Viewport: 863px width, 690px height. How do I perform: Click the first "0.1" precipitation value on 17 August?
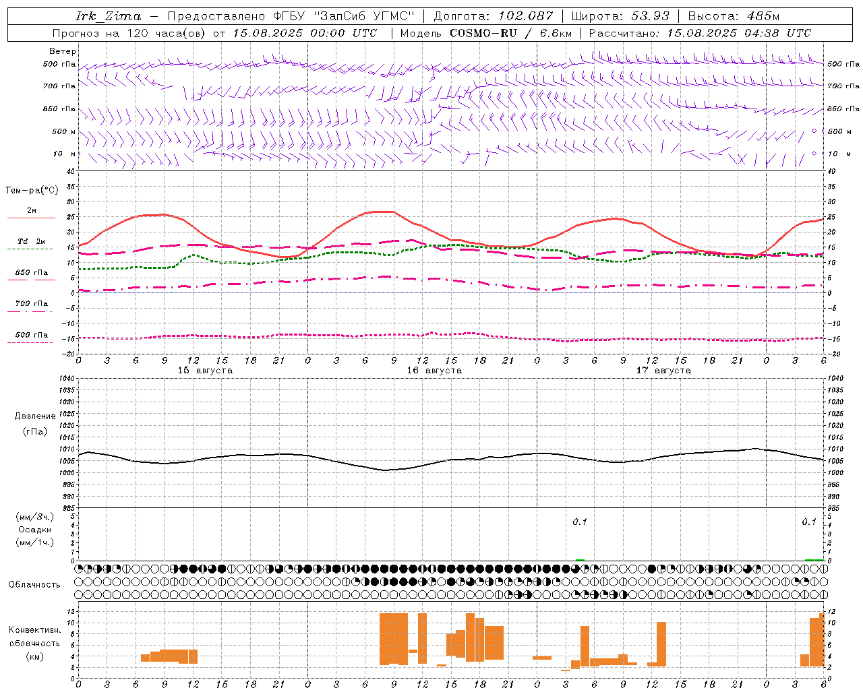(x=580, y=522)
